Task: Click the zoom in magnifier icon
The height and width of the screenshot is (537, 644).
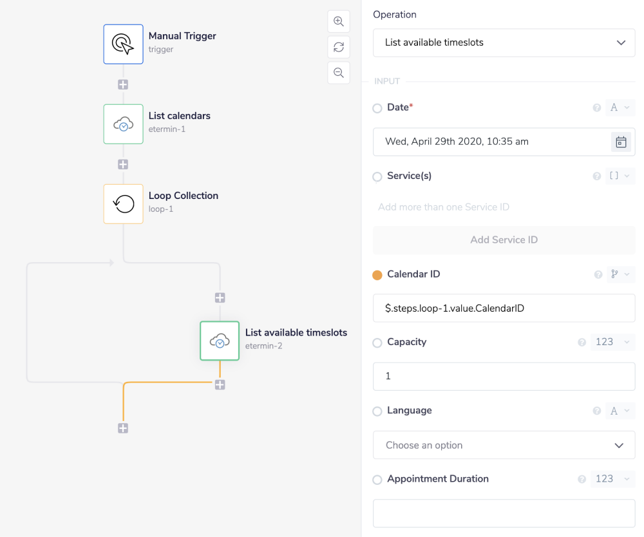Action: tap(339, 21)
